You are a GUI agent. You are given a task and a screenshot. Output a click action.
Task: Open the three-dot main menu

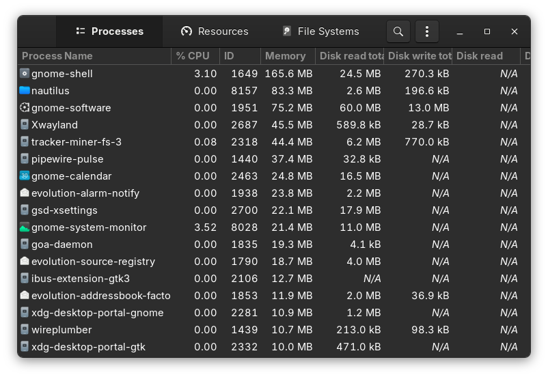click(427, 31)
